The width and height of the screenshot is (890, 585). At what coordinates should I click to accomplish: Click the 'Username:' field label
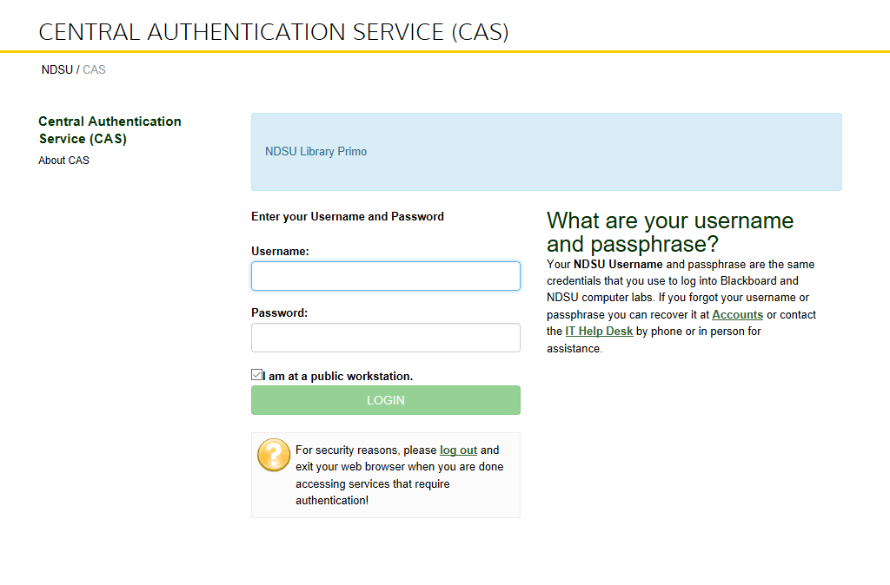(280, 251)
